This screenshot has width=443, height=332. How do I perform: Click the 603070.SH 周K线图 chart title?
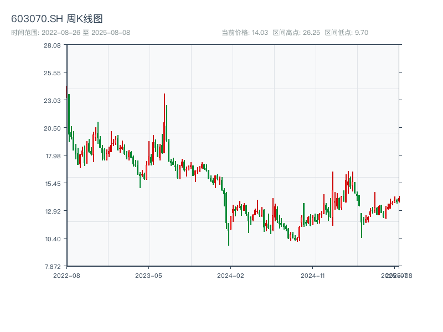(x=57, y=19)
